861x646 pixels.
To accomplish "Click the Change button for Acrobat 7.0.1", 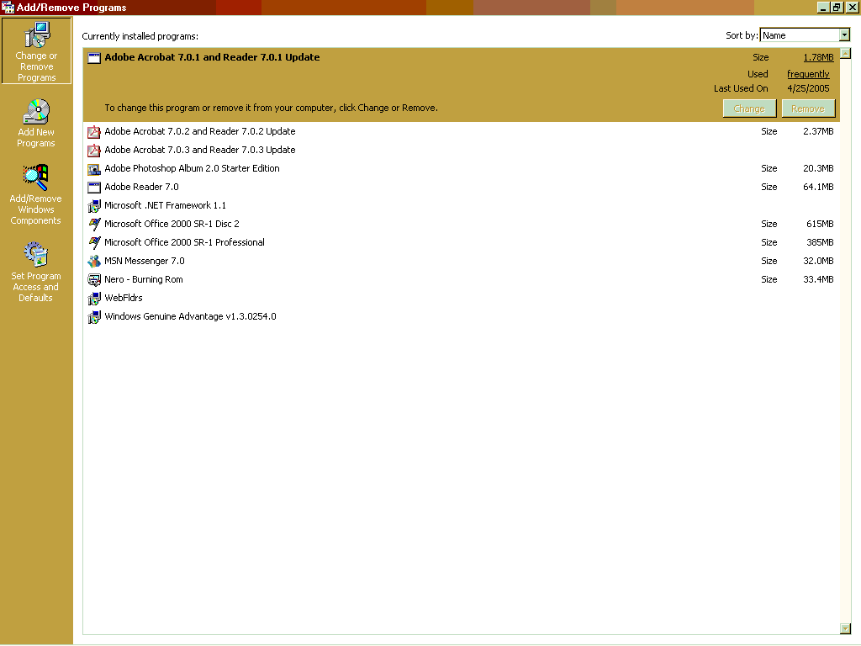I will coord(749,109).
